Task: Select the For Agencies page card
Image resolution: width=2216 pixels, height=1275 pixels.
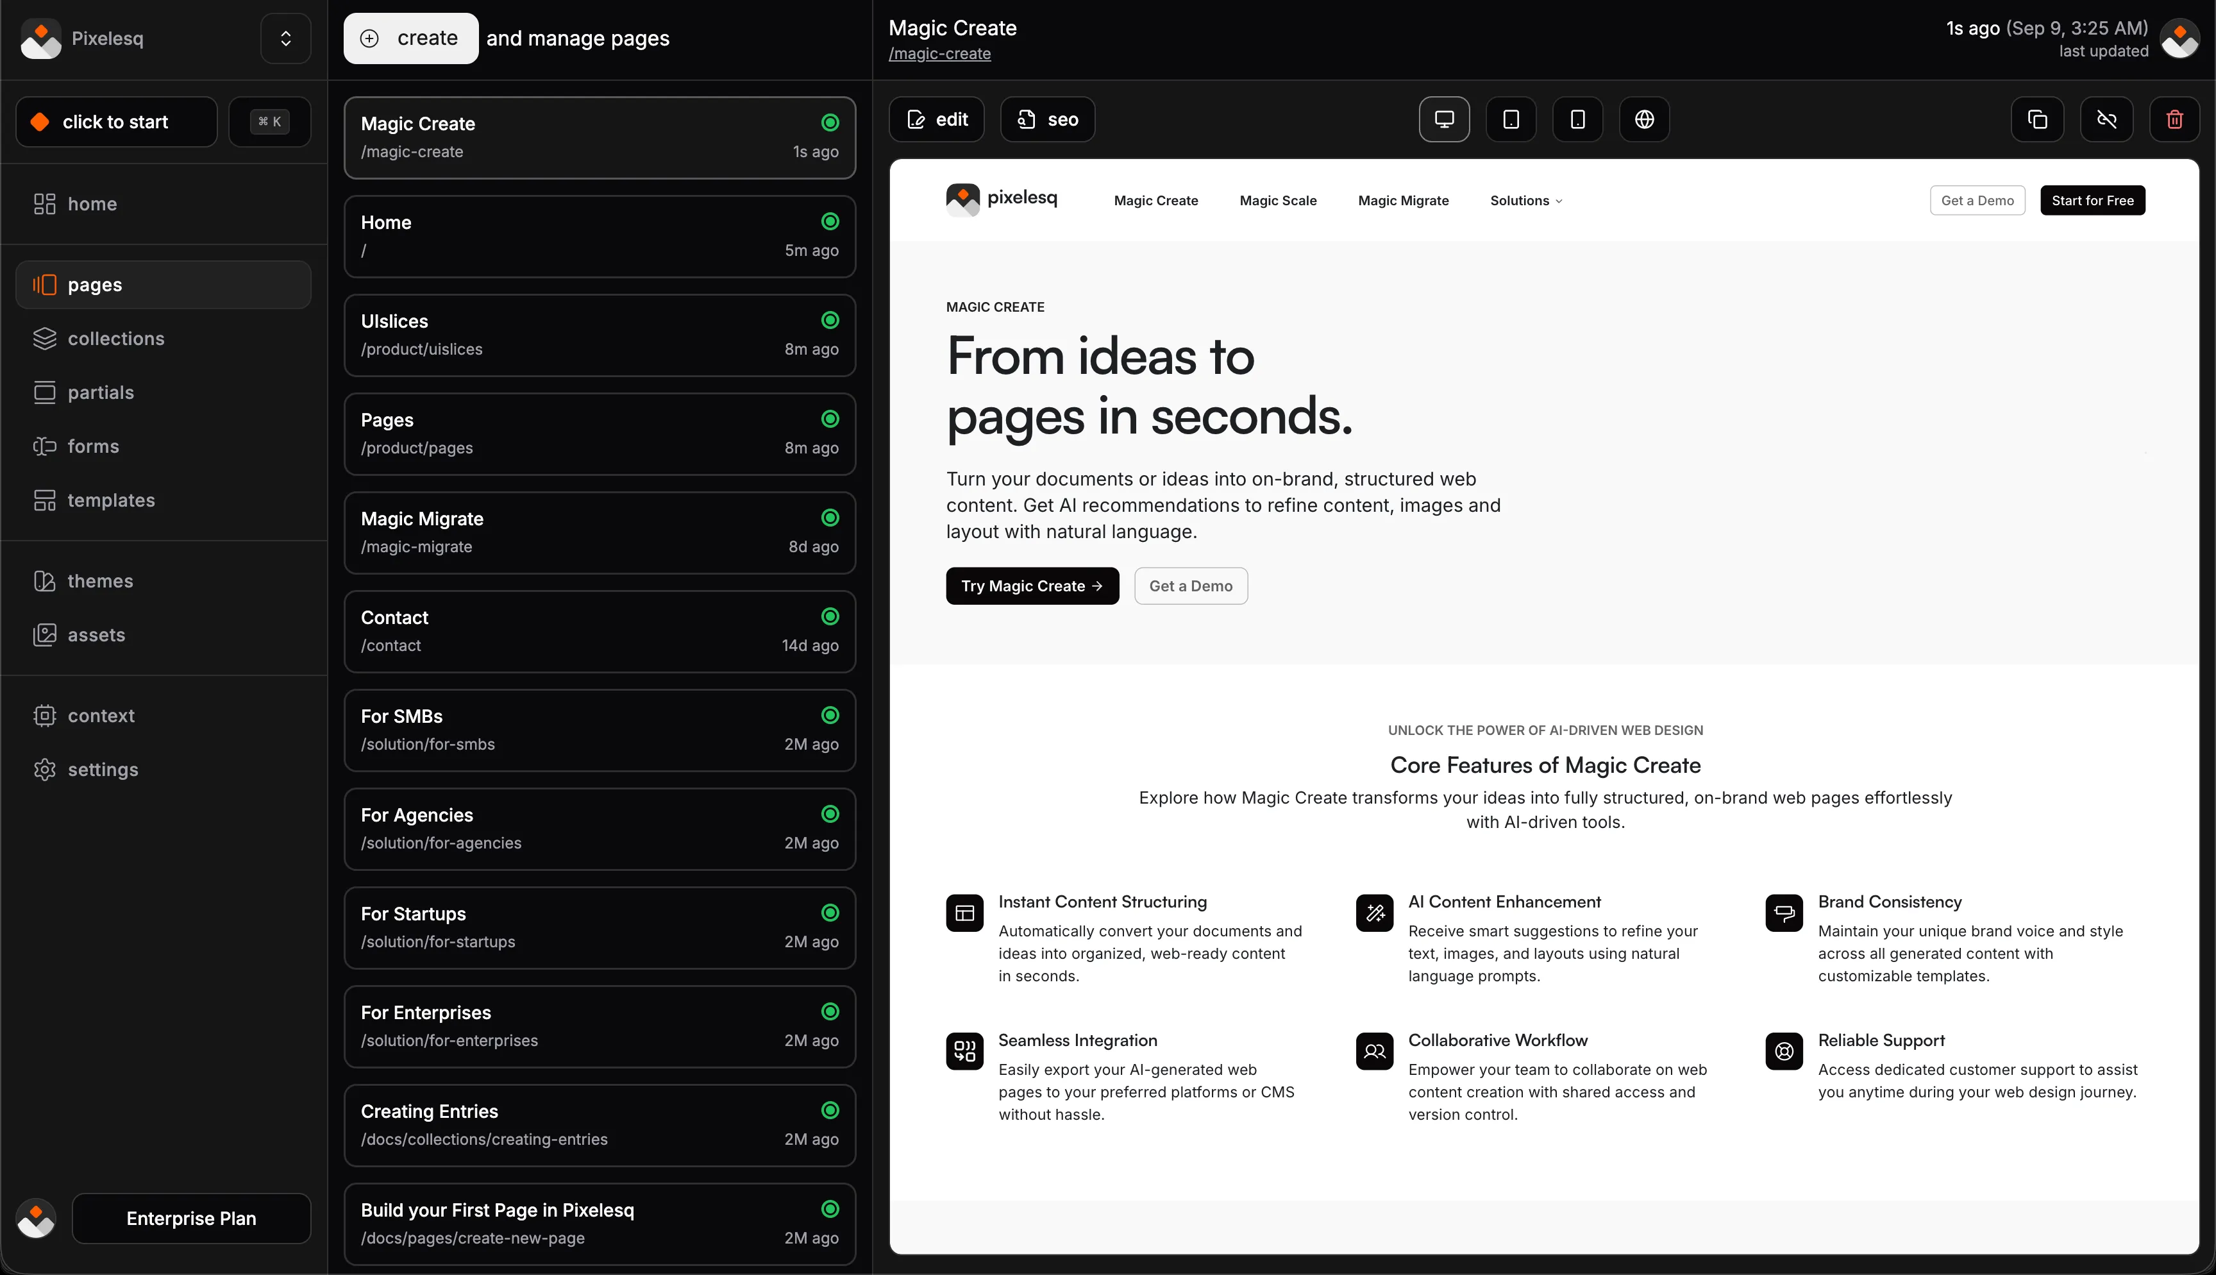Action: (x=600, y=829)
